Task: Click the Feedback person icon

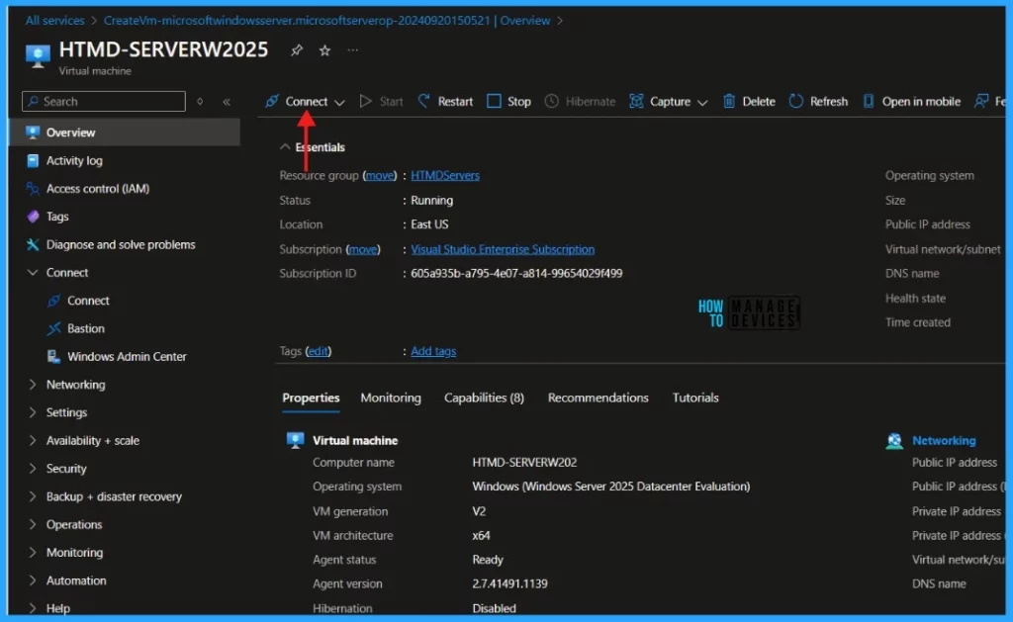Action: [x=981, y=101]
